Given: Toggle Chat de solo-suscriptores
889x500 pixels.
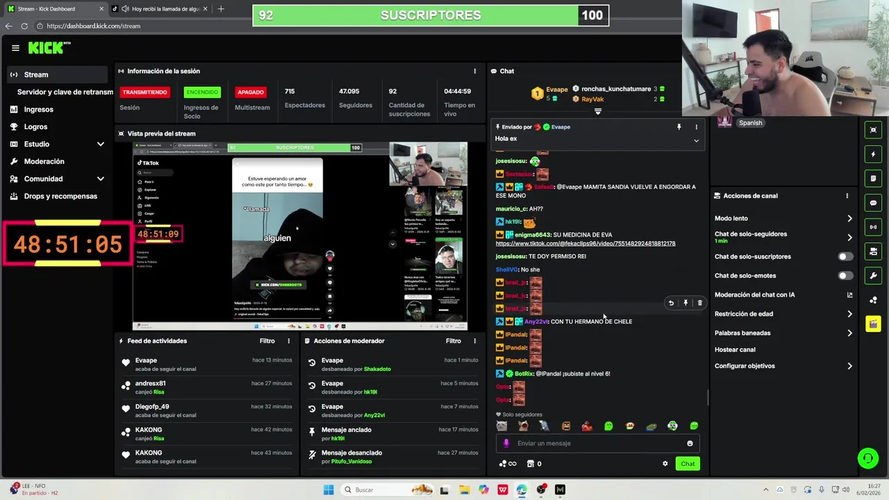Looking at the screenshot, I should [x=845, y=256].
